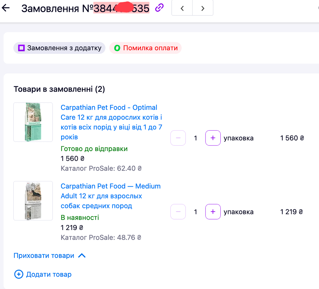Open Carpathian Pet Food Medium Adult link
The image size is (319, 289).
tap(111, 196)
